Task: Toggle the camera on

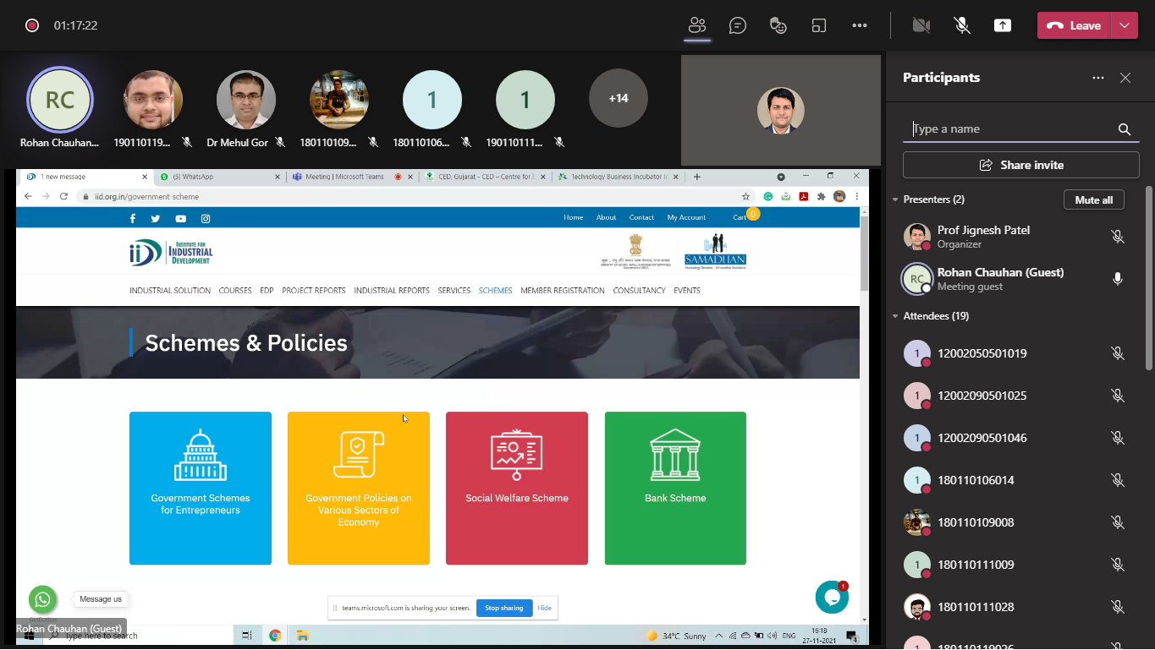Action: point(921,25)
